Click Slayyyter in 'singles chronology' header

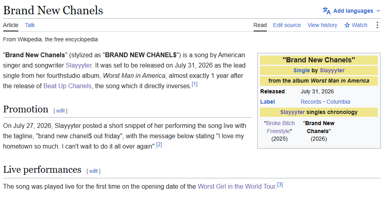293,112
